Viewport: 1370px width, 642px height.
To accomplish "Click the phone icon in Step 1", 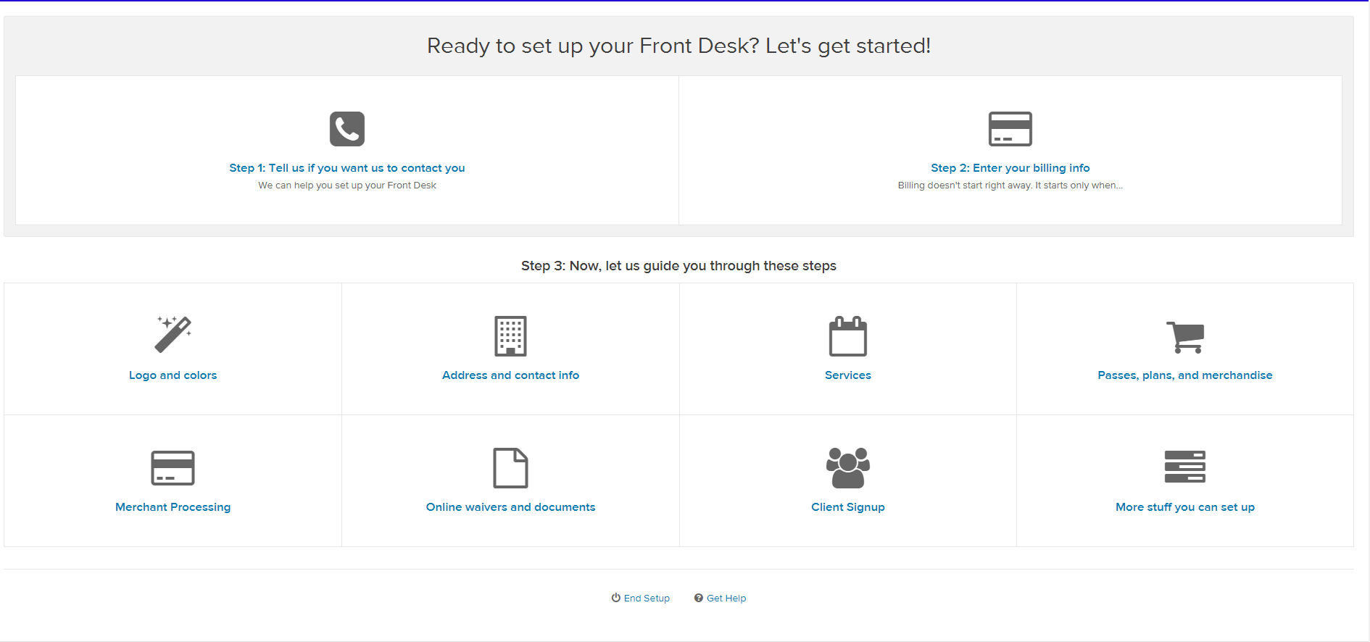I will click(x=346, y=128).
